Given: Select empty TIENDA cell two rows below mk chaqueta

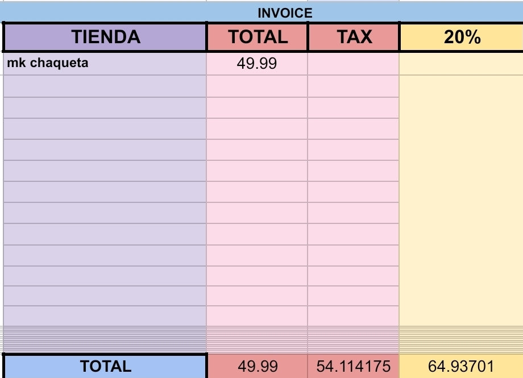Looking at the screenshot, I should 105,107.
